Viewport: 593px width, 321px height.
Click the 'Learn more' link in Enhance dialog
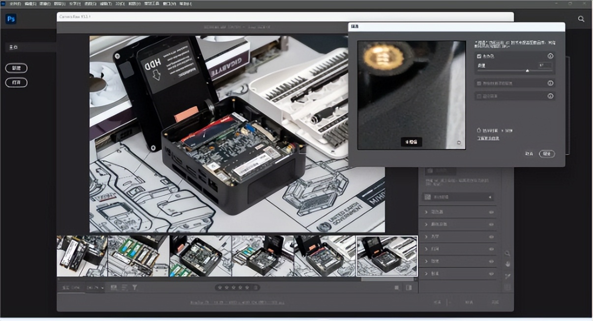[x=488, y=138]
